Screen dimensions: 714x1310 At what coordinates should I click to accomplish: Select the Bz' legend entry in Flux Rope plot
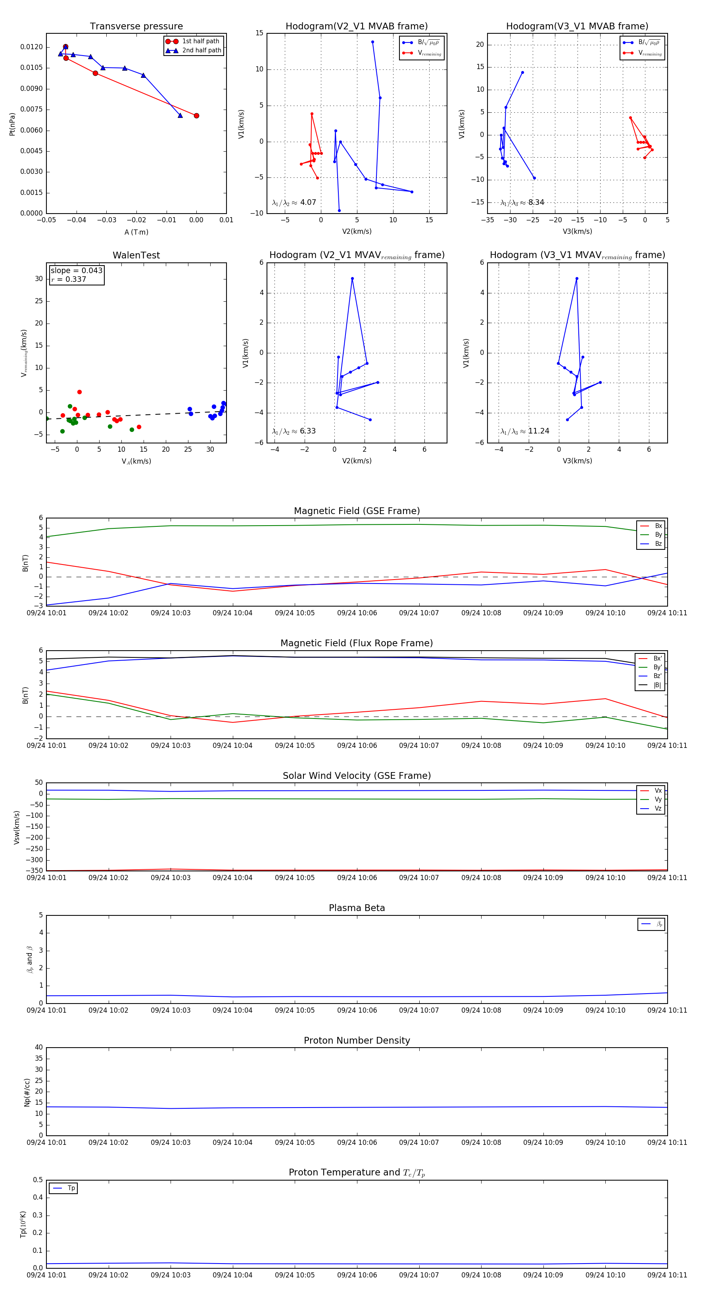(x=651, y=676)
